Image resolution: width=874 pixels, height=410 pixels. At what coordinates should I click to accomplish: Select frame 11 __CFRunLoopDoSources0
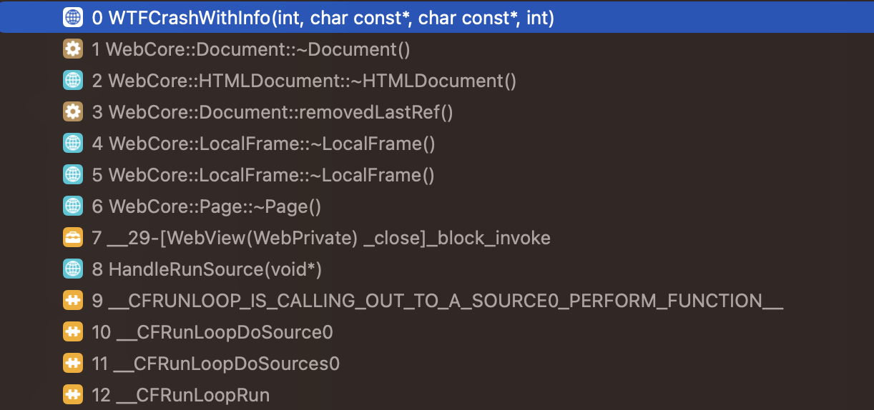click(x=216, y=364)
